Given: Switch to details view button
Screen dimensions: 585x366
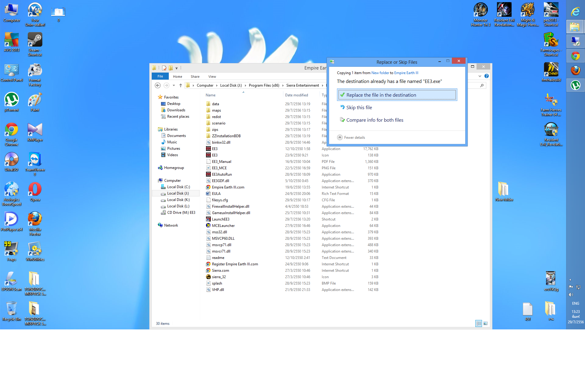Looking at the screenshot, I should pos(479,323).
